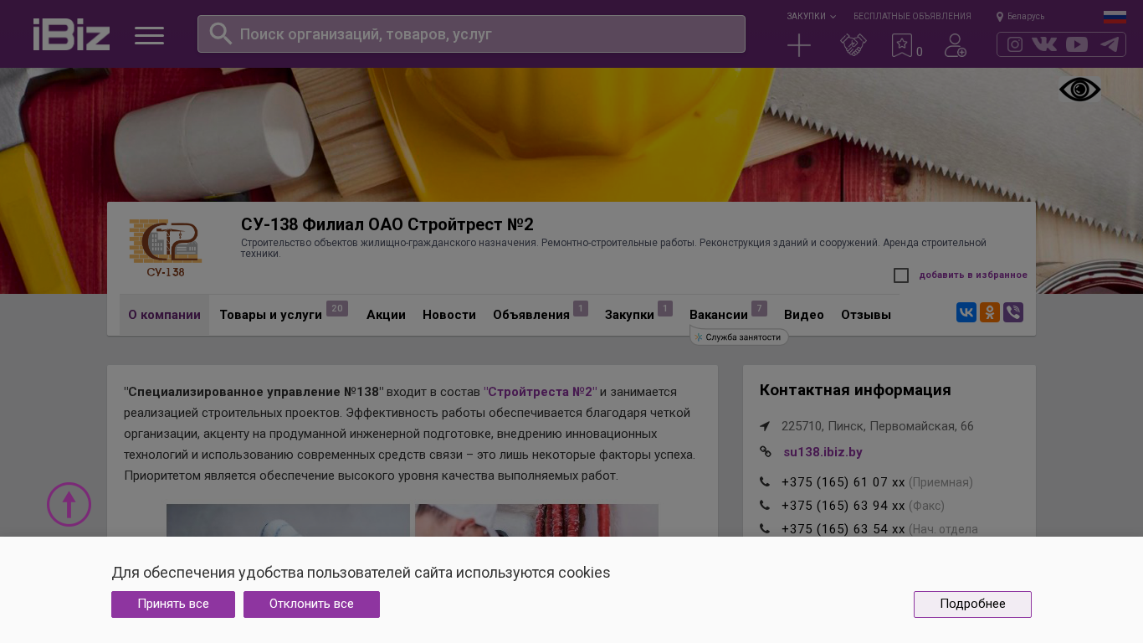Image resolution: width=1143 pixels, height=643 pixels.
Task: Expand the Закупки dropdown
Action: 811,17
